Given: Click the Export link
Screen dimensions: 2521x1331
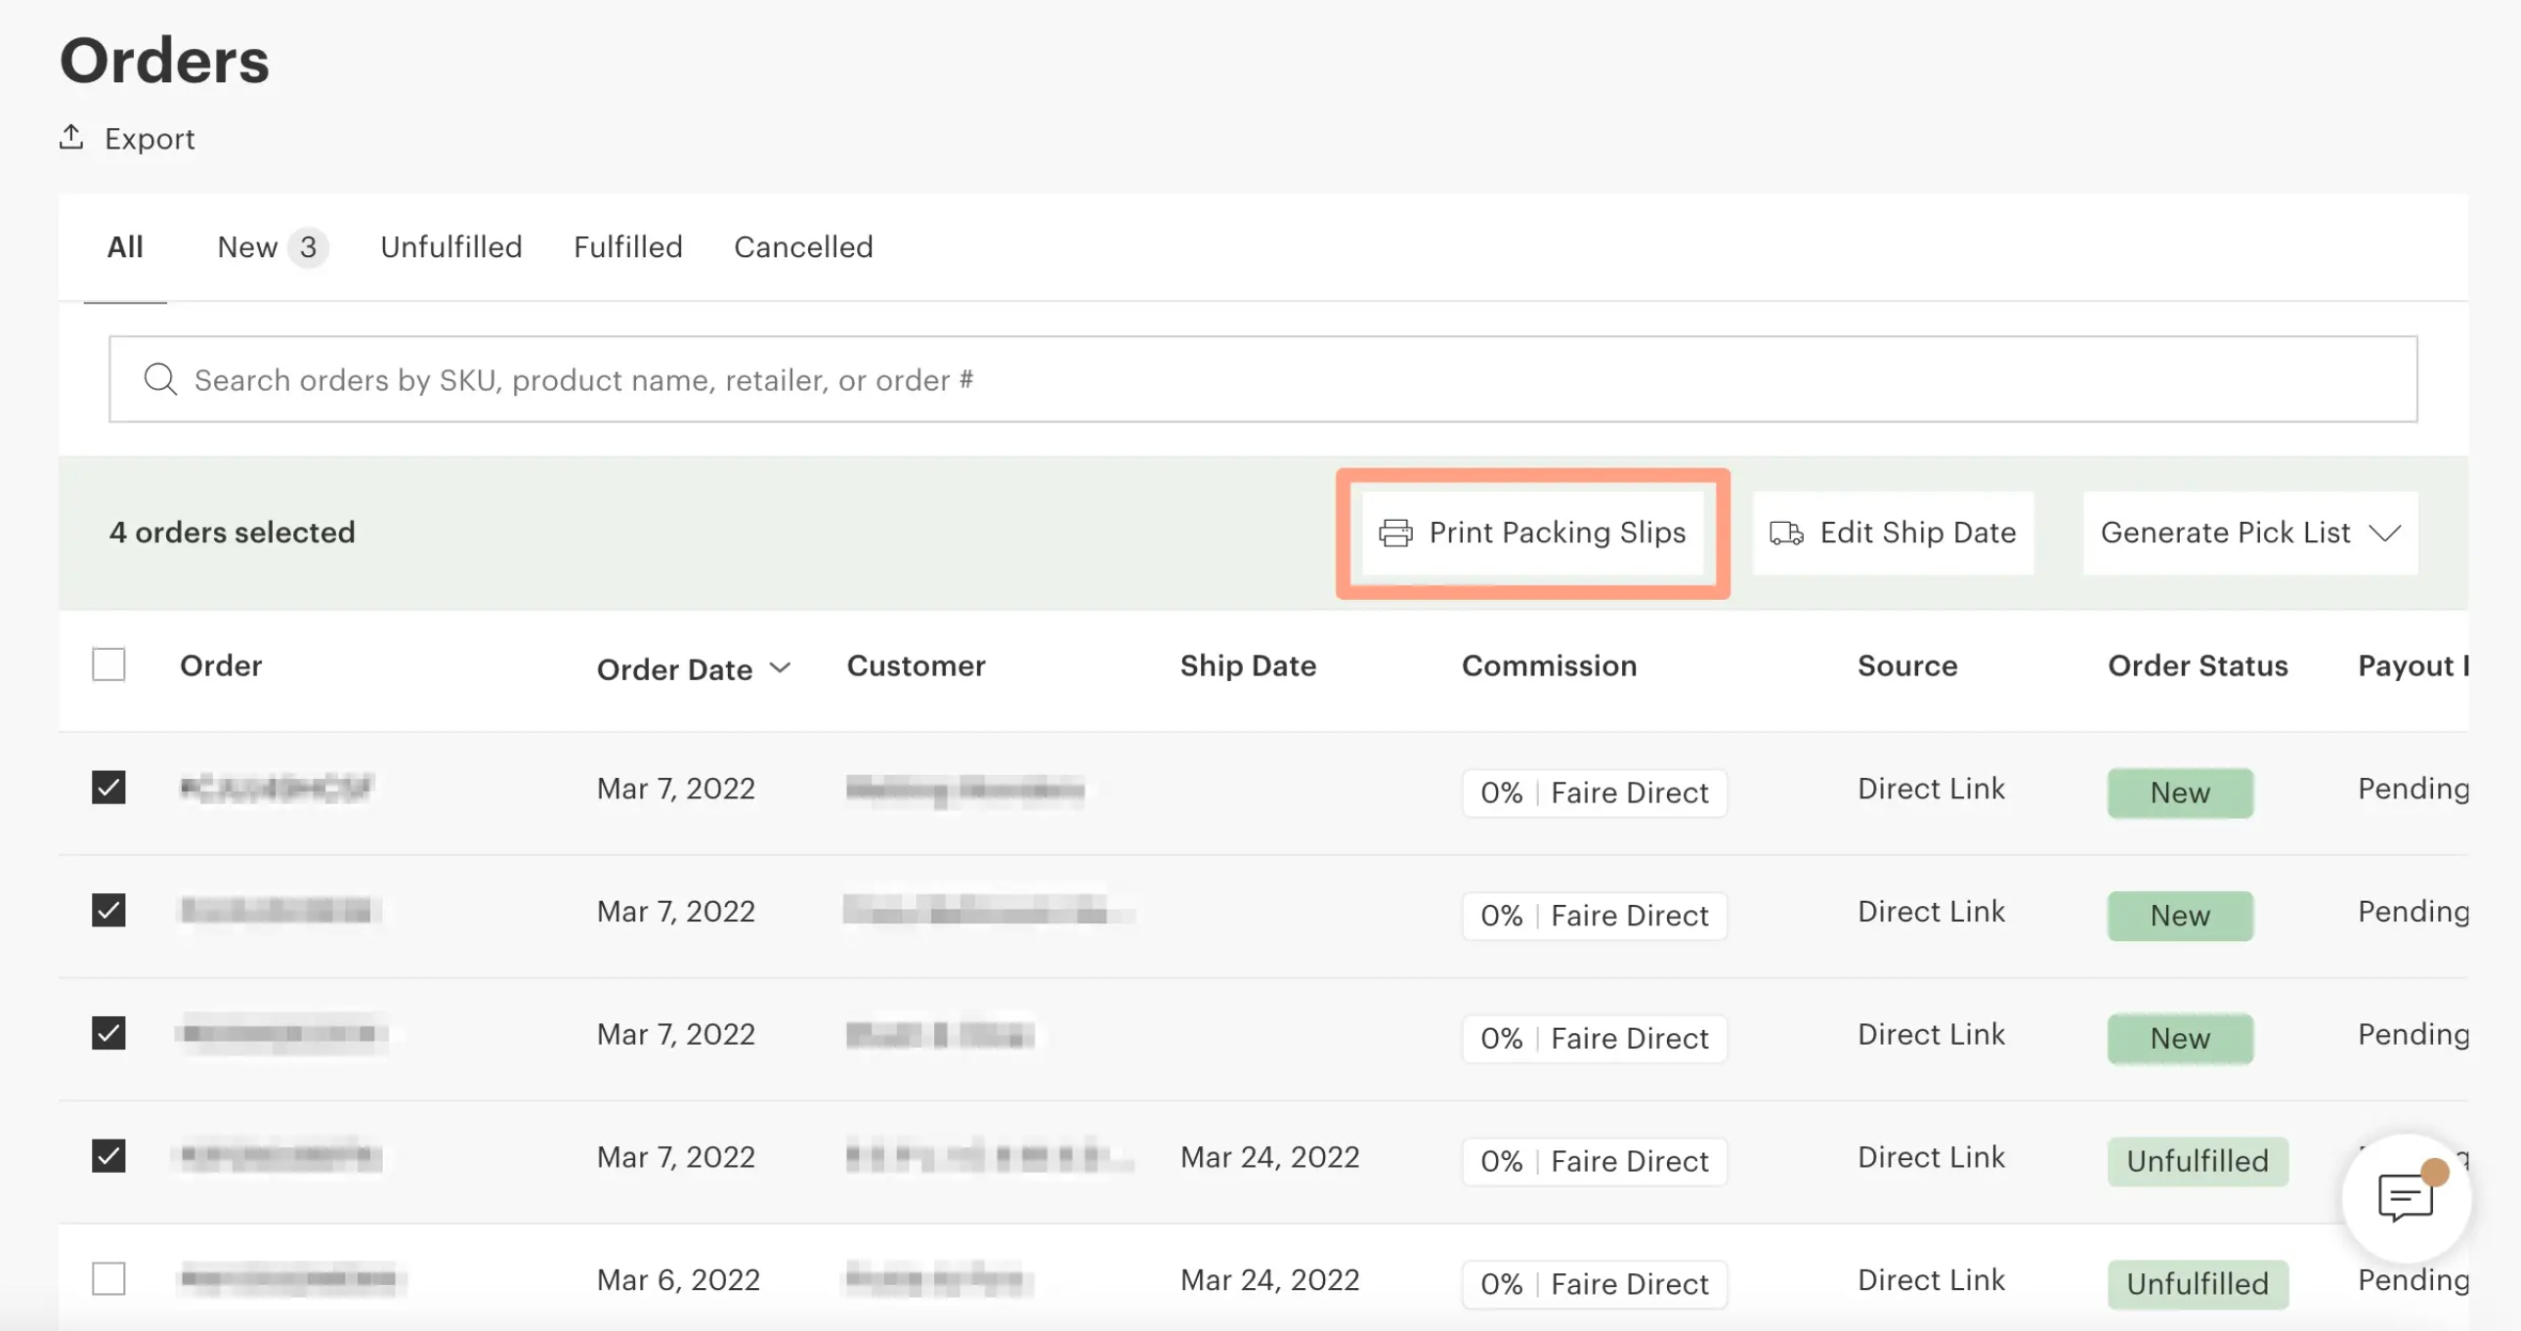Looking at the screenshot, I should 149,139.
